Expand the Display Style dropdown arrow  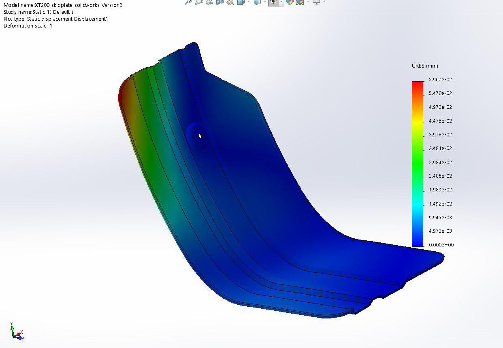[x=264, y=2]
